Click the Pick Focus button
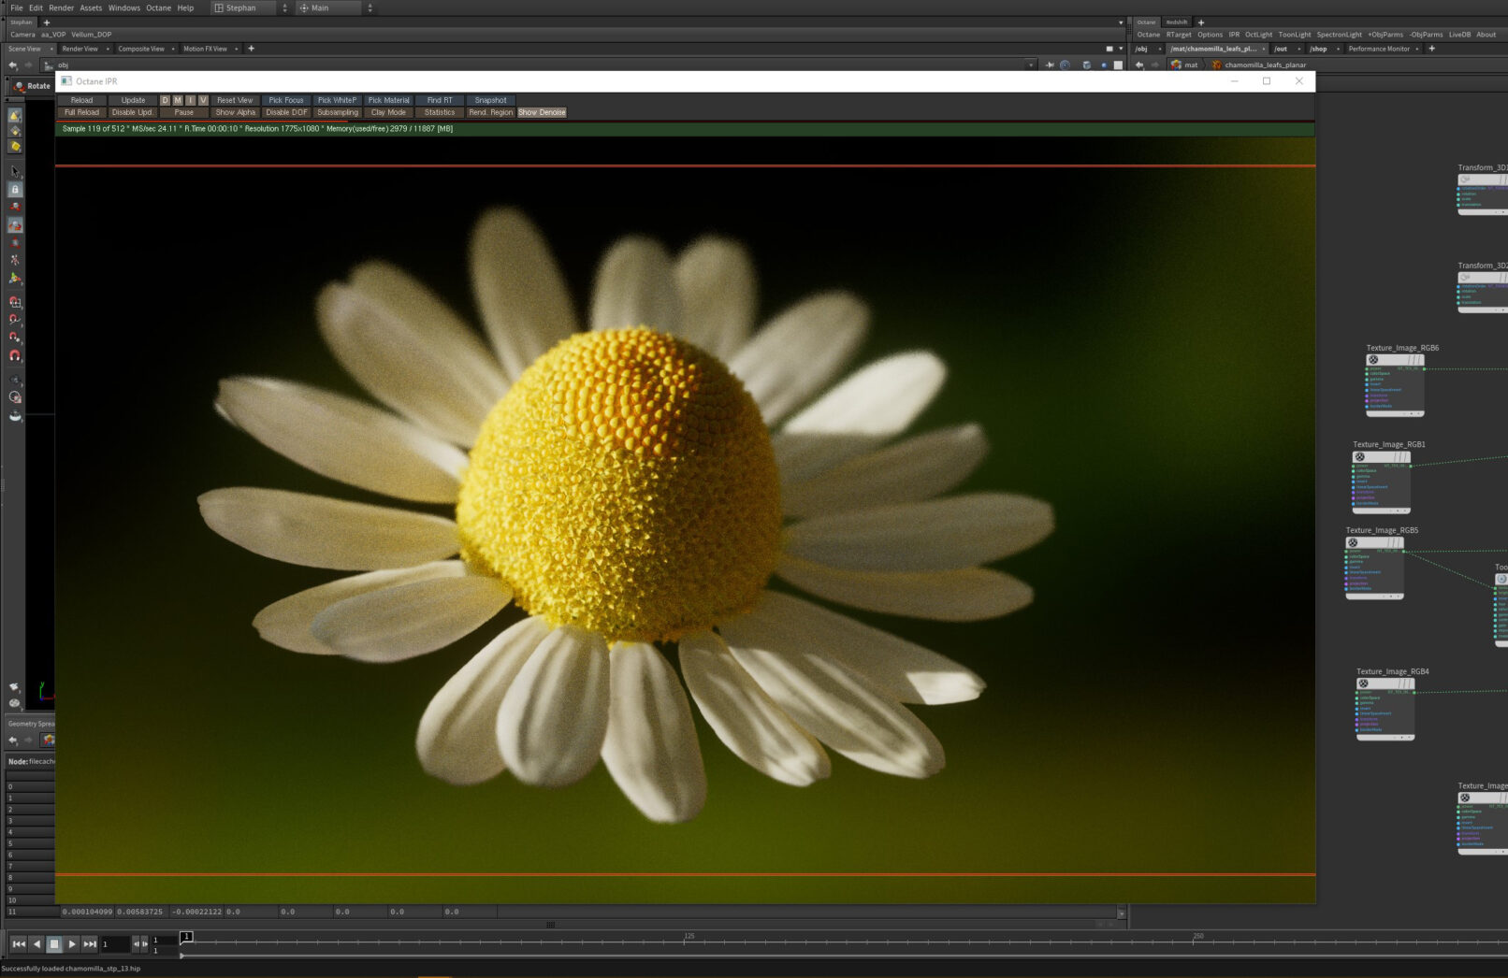 click(x=286, y=100)
